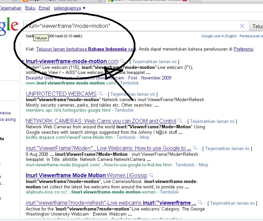
Task: Click members.upc.nl/a.horlings/doc-google.html URL text
Action: [x=68, y=110]
